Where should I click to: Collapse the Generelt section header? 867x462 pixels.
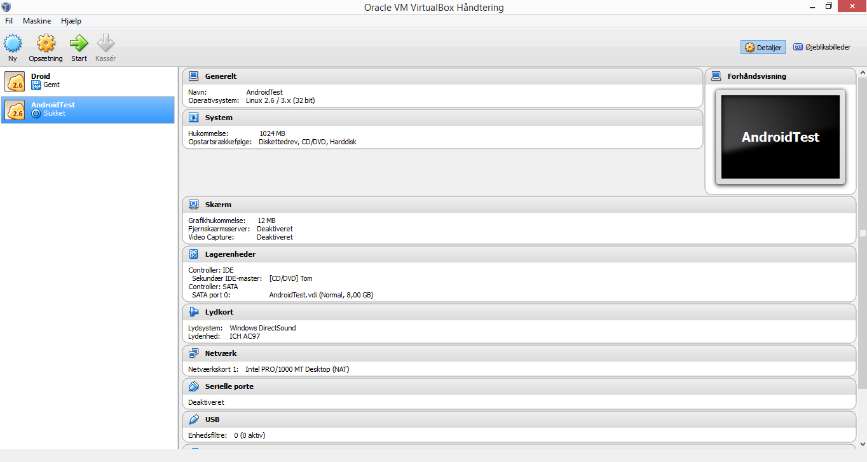click(x=442, y=76)
